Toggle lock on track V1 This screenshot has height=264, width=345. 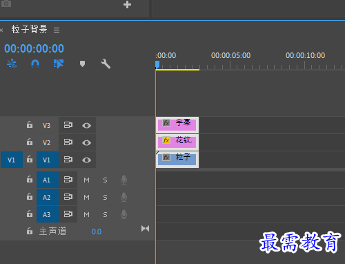[30, 159]
